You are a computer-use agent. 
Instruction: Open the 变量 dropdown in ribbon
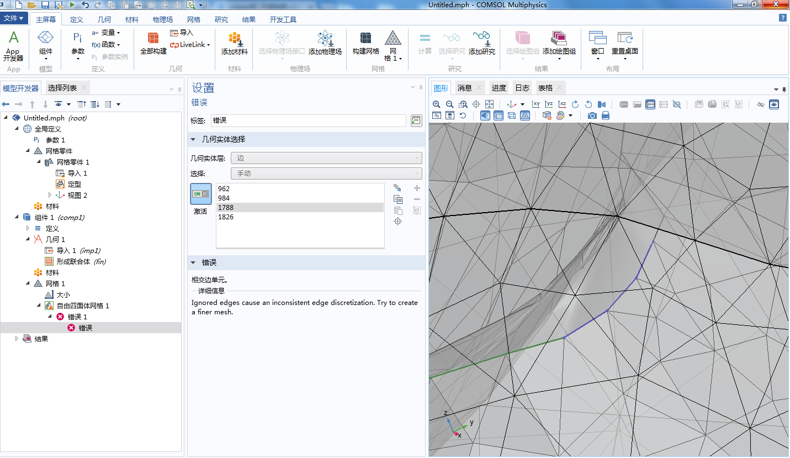[108, 33]
